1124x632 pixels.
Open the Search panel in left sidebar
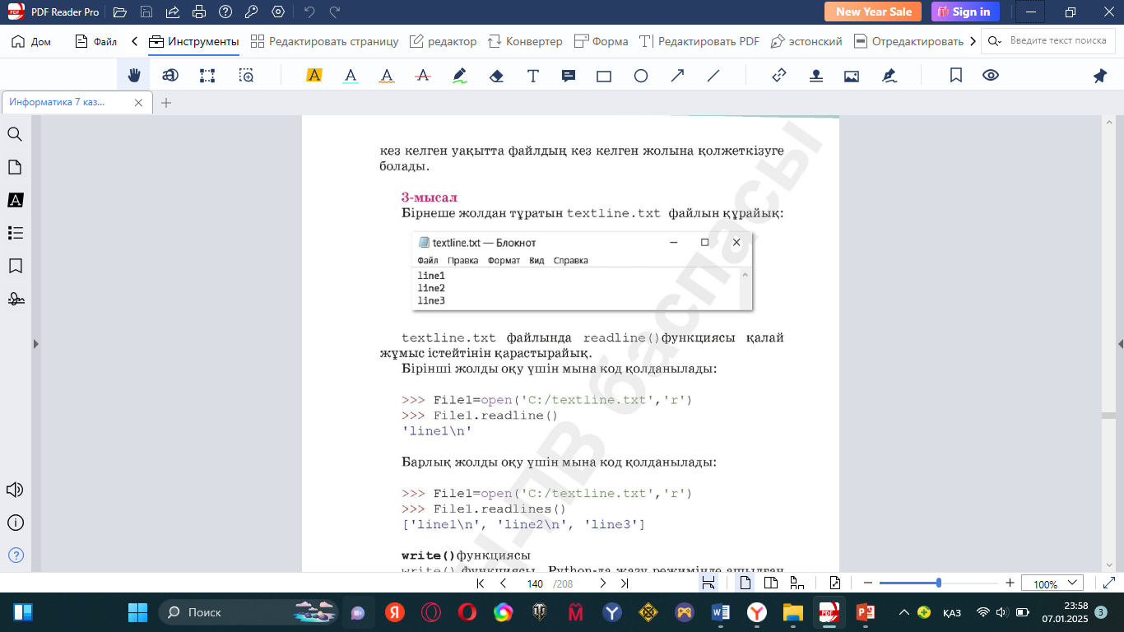15,134
